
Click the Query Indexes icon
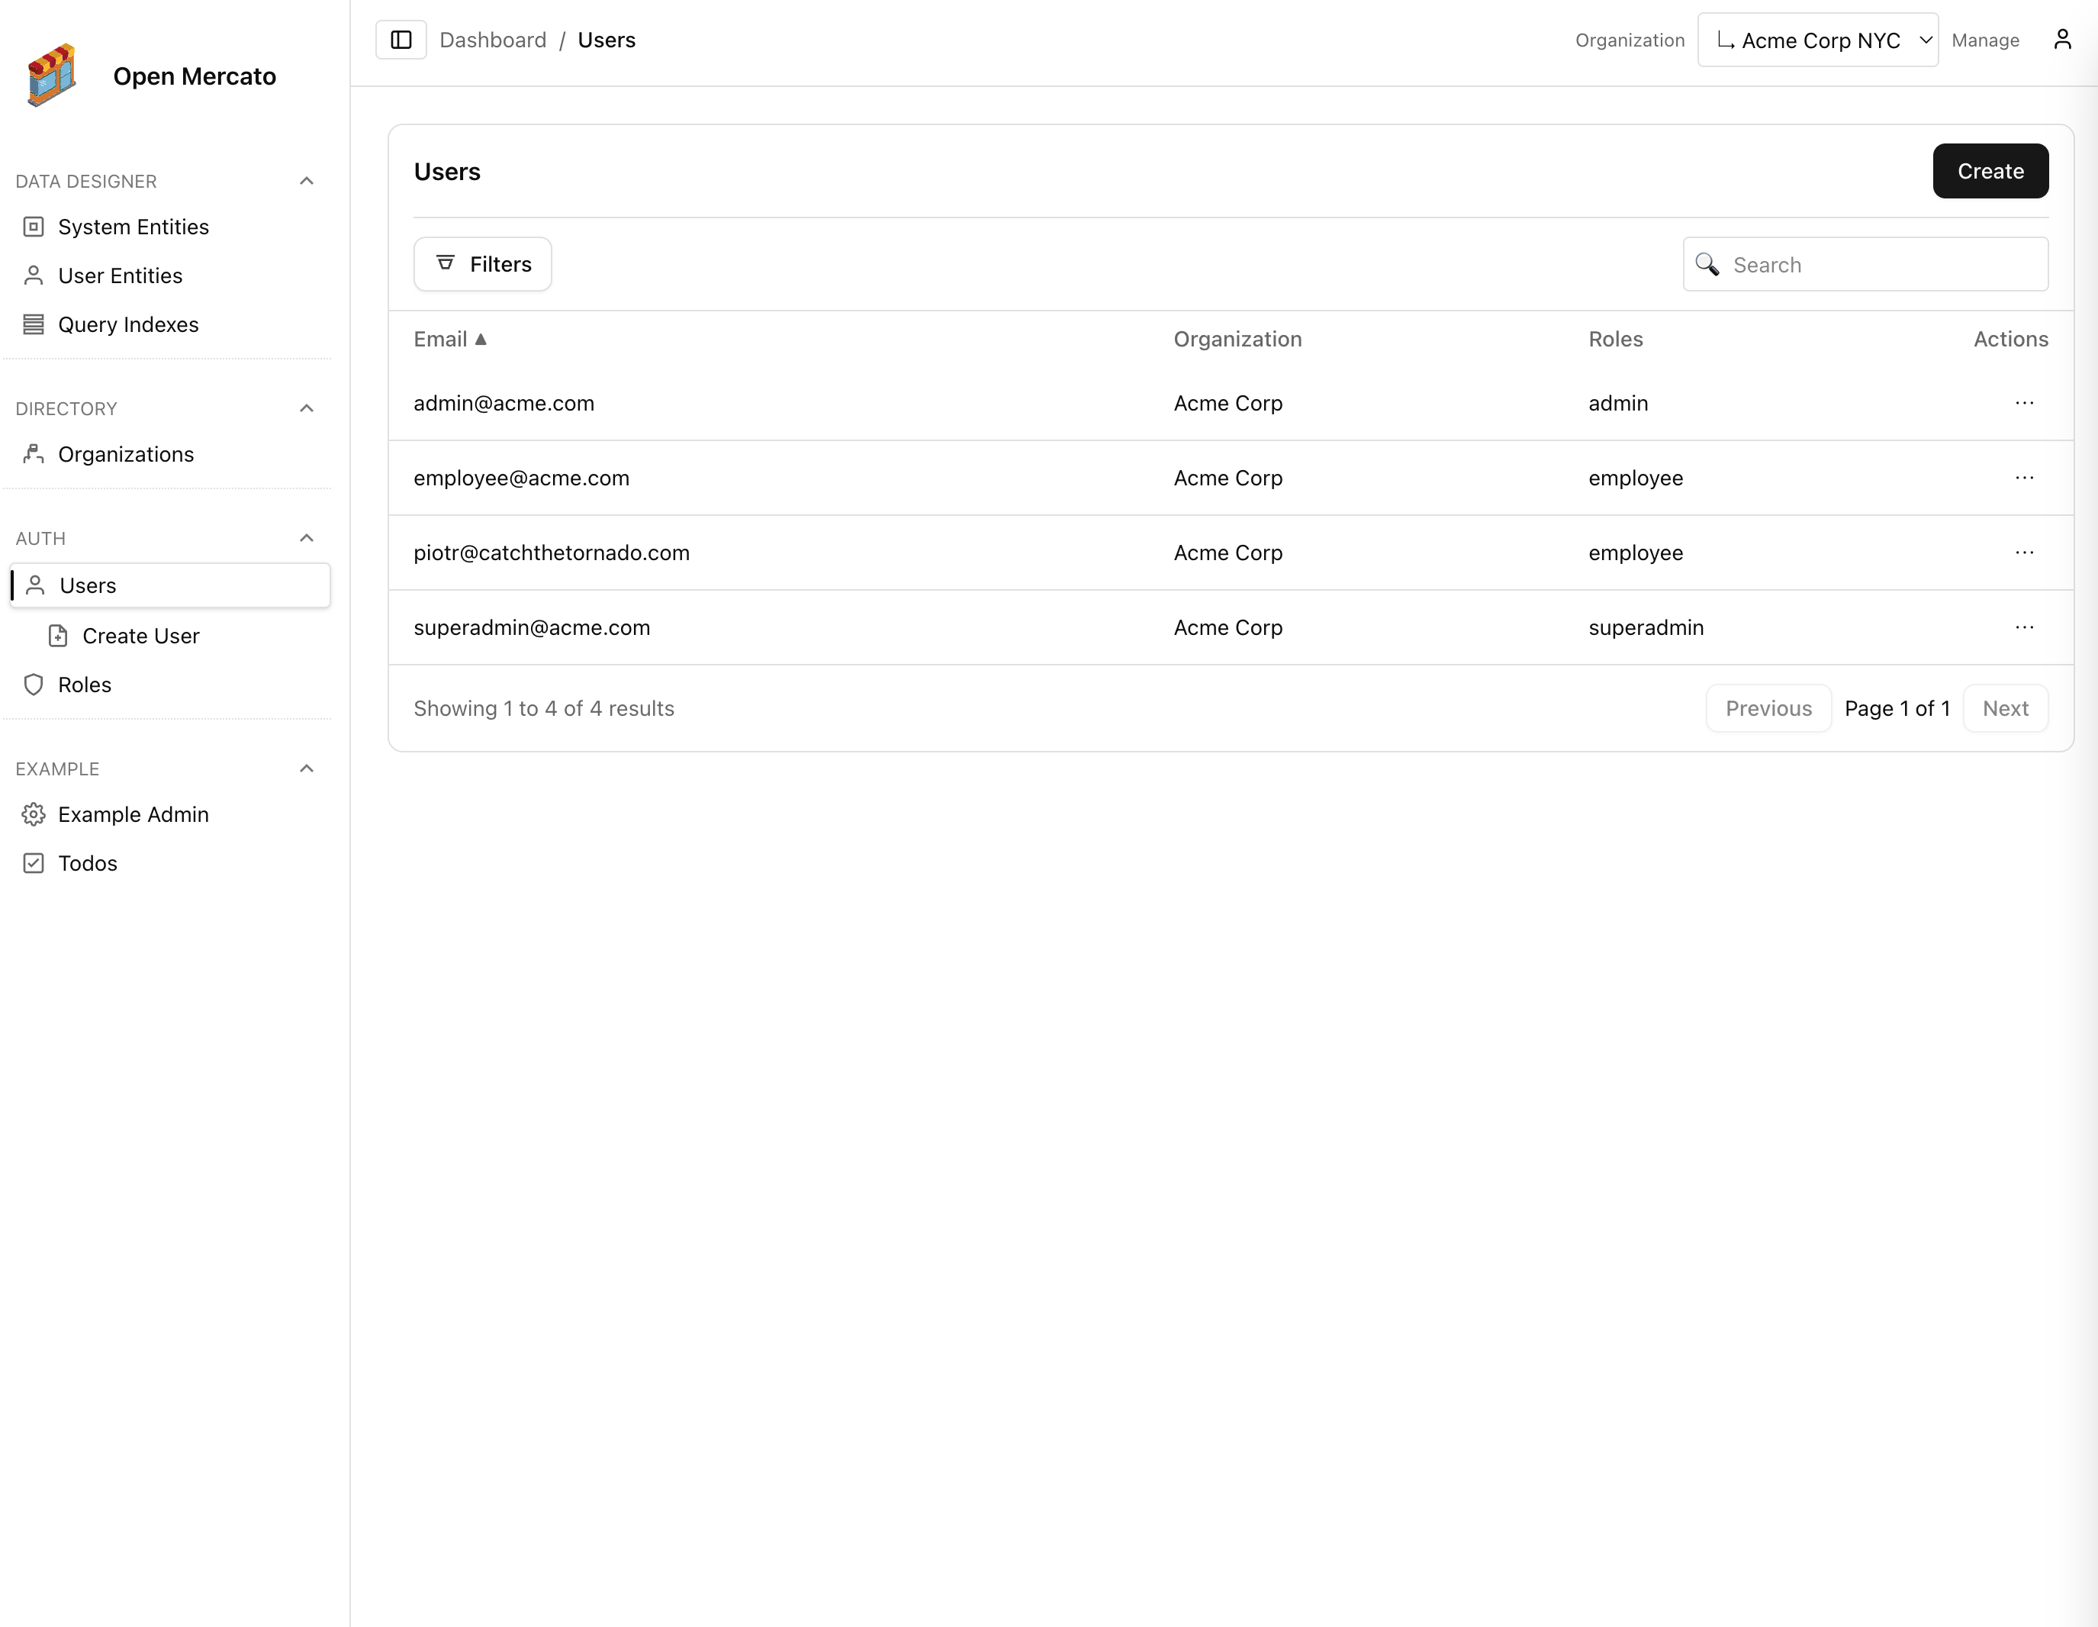click(x=34, y=324)
